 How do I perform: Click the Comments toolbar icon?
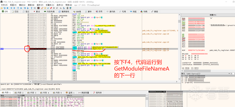45,8
